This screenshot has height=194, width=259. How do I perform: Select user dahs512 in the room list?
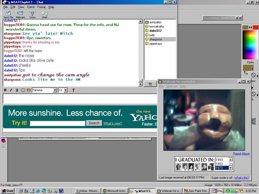tap(155, 31)
